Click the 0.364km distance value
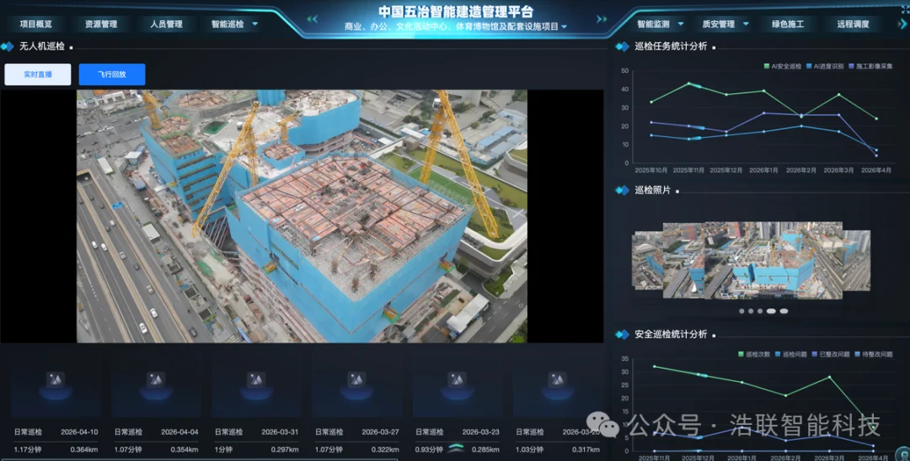Screen dimensions: 910x461 (x=84, y=449)
